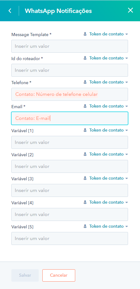Click the contact icon beside Variável {3}
Screen dimensions: 140x289
(85, 178)
